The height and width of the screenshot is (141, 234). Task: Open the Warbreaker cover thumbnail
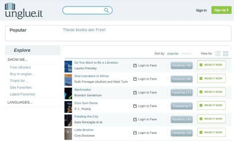68,93
